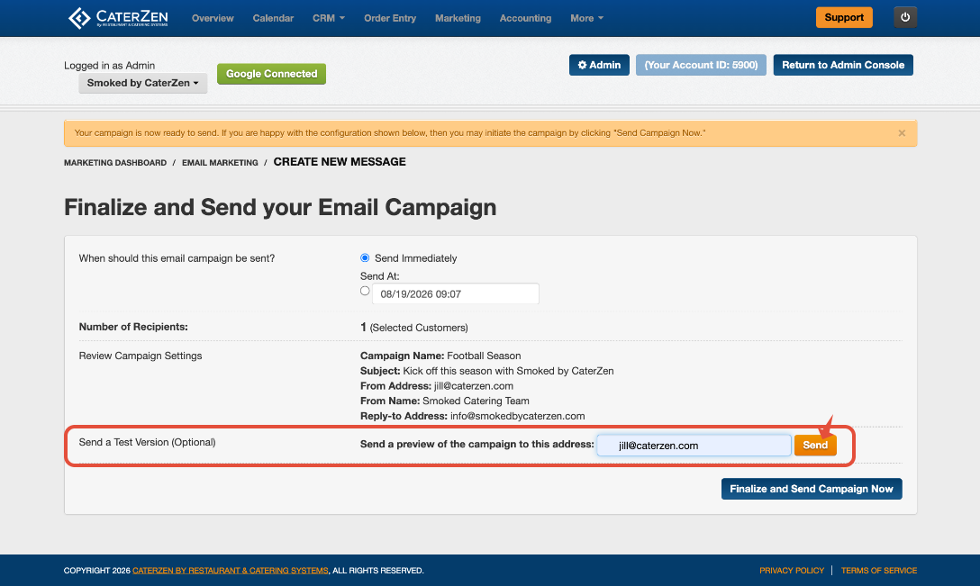Dismiss the orange campaign ready notice
The width and height of the screenshot is (980, 586).
click(902, 133)
